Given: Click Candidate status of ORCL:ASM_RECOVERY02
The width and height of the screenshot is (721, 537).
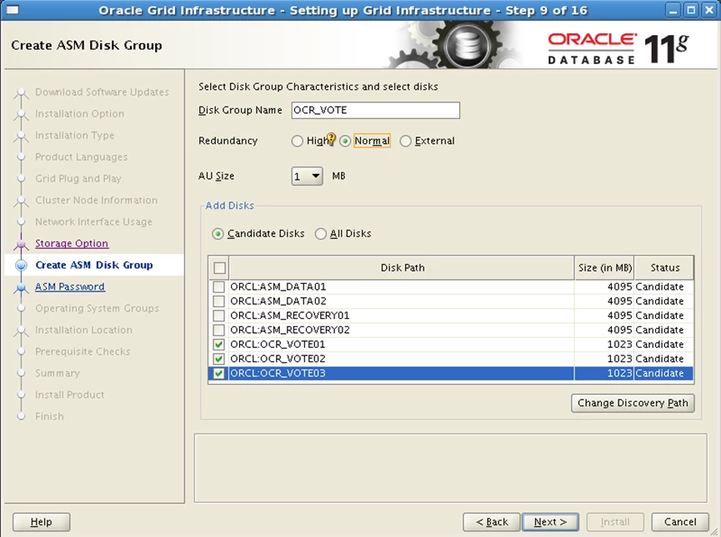Looking at the screenshot, I should 659,331.
